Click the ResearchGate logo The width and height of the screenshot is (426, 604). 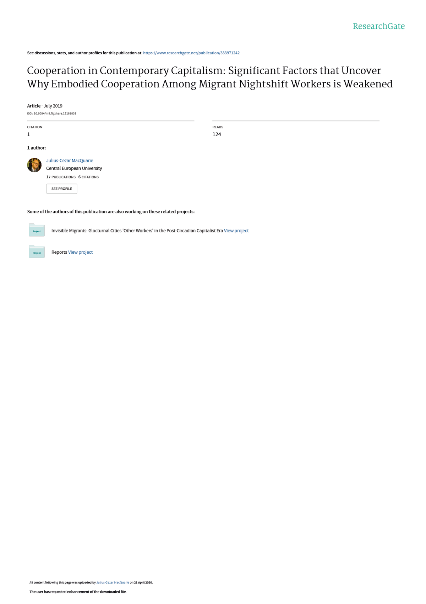pos(379,26)
